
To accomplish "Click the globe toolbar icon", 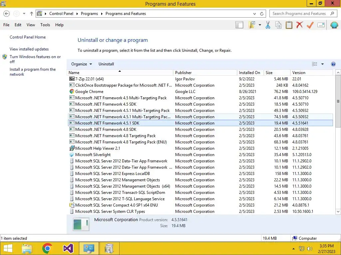I will [x=334, y=25].
